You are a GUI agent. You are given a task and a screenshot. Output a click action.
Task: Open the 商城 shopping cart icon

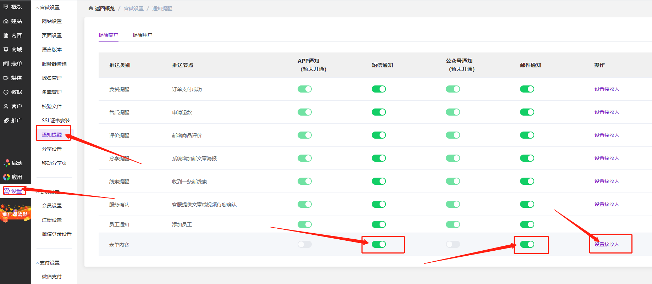pos(6,50)
